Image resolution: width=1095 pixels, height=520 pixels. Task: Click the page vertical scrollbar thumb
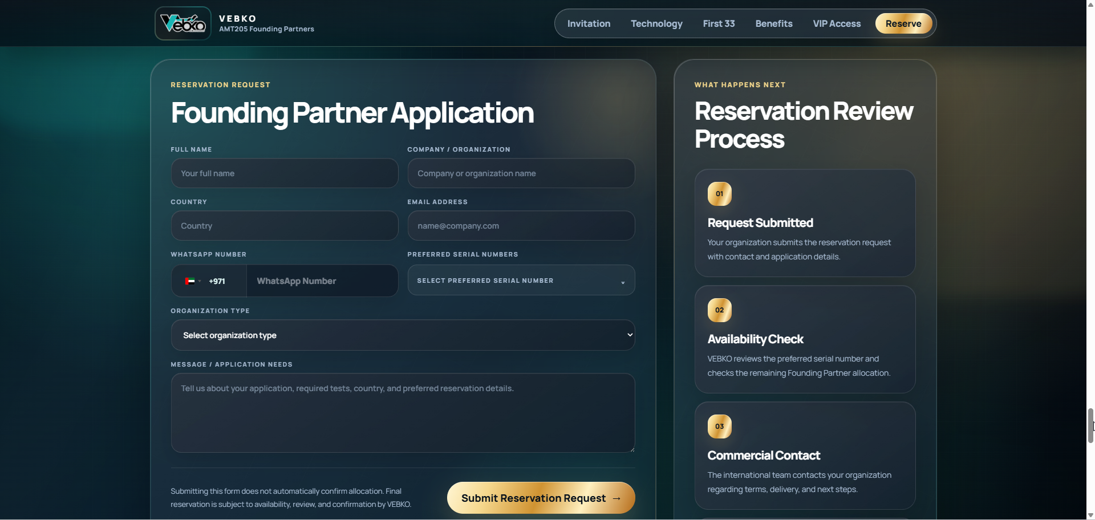tap(1090, 425)
